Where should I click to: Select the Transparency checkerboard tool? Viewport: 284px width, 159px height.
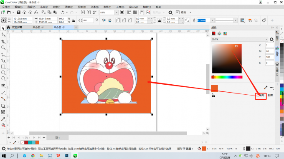tap(3, 112)
